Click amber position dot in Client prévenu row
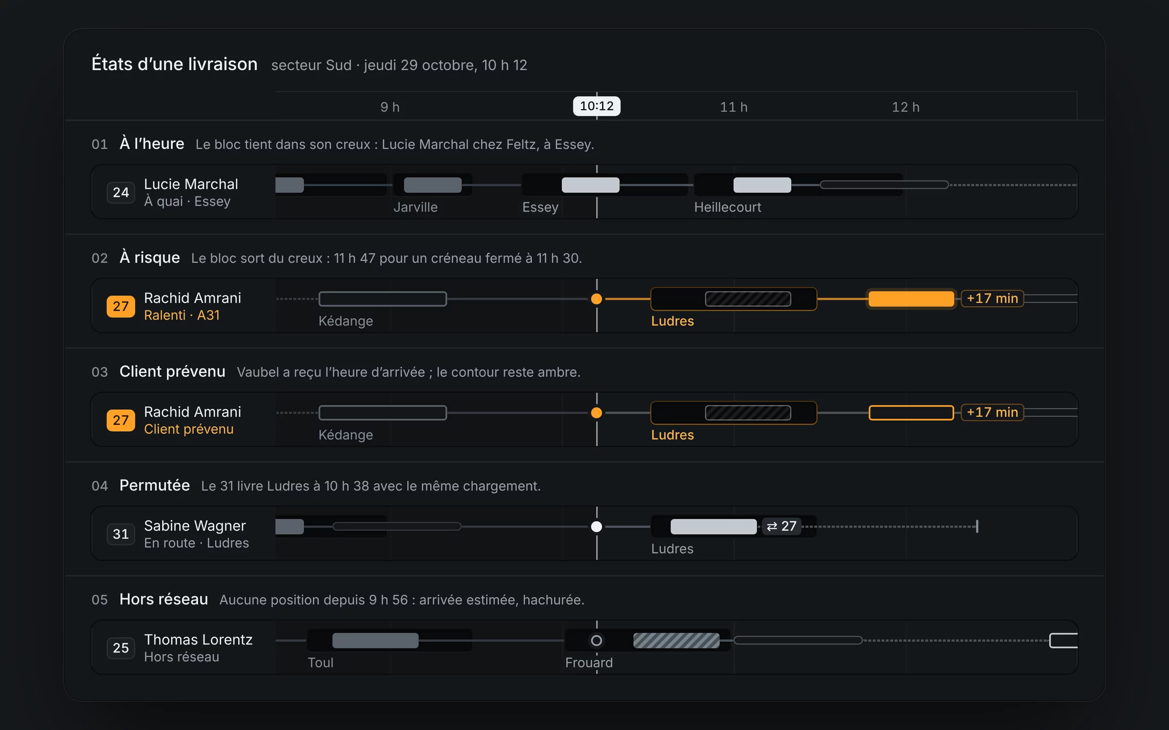Image resolution: width=1169 pixels, height=730 pixels. click(x=596, y=413)
